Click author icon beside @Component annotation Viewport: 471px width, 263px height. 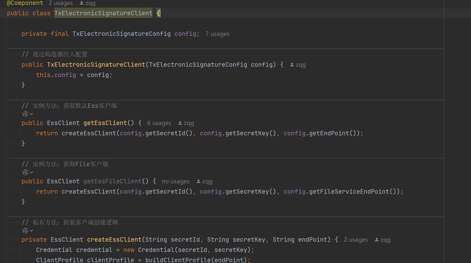point(82,3)
